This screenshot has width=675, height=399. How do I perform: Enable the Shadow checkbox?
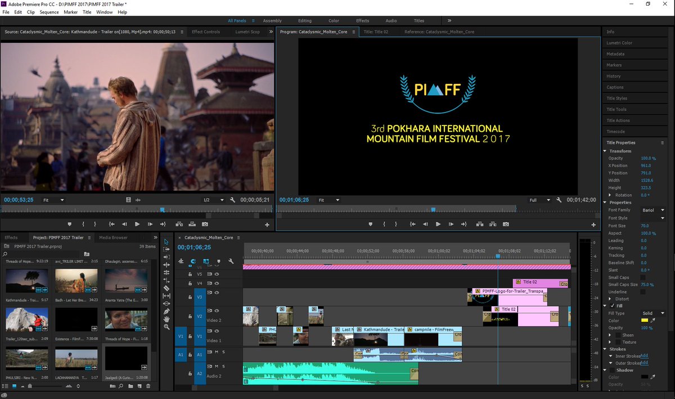tap(612, 370)
